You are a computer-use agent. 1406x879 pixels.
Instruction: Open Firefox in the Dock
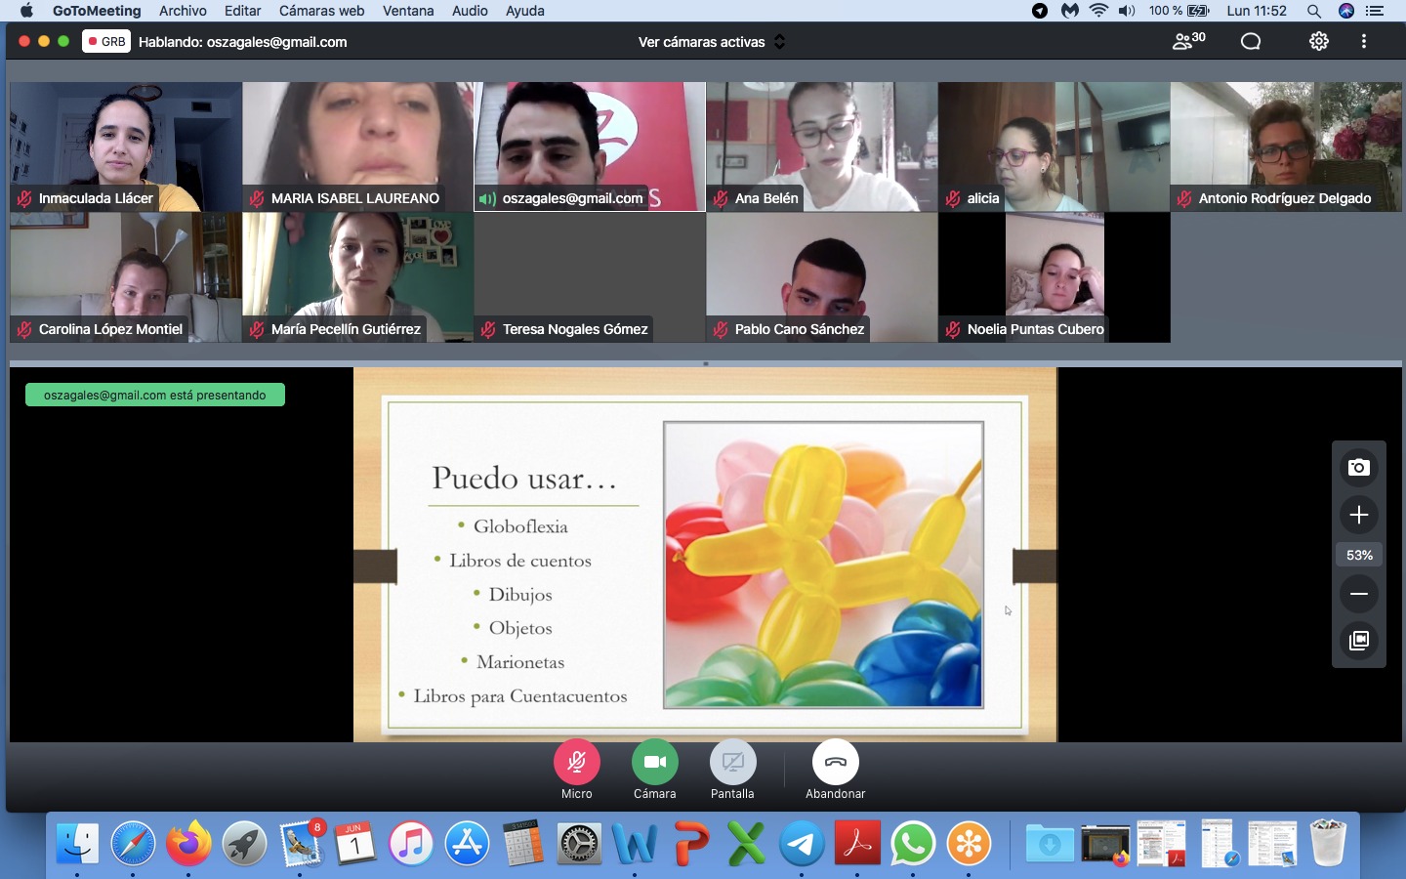[188, 843]
